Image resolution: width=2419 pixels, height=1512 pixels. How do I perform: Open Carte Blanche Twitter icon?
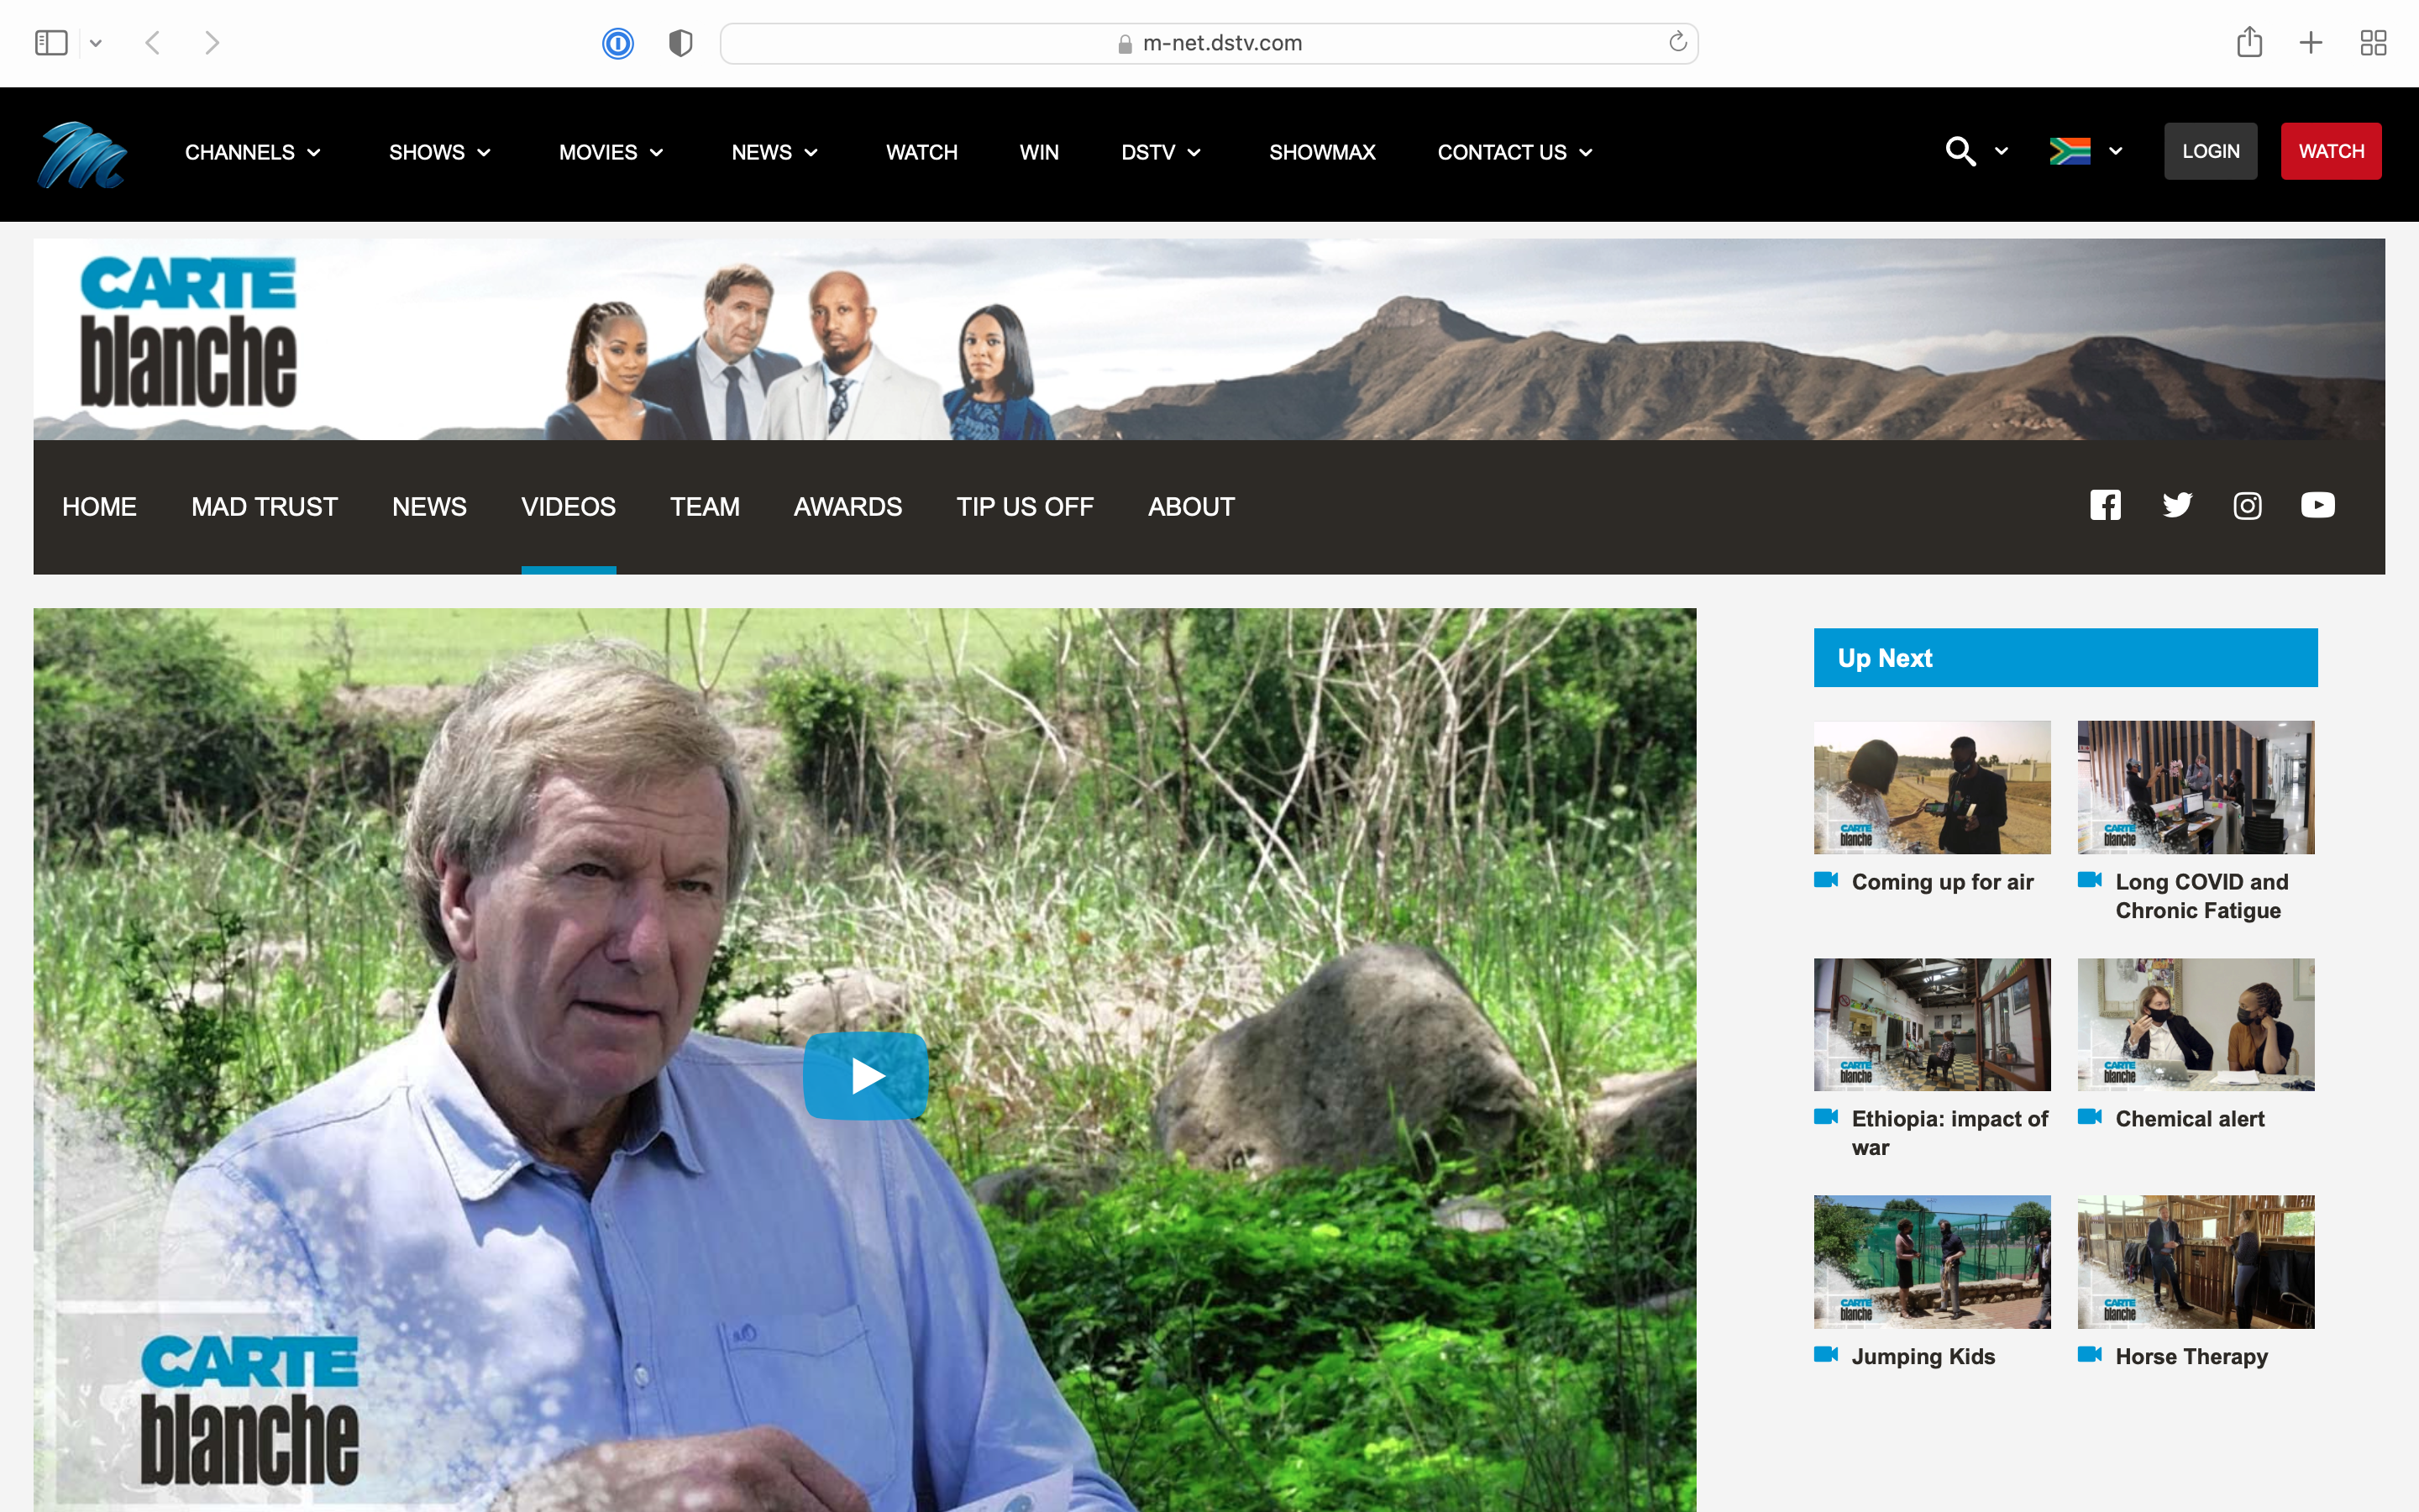click(x=2177, y=505)
